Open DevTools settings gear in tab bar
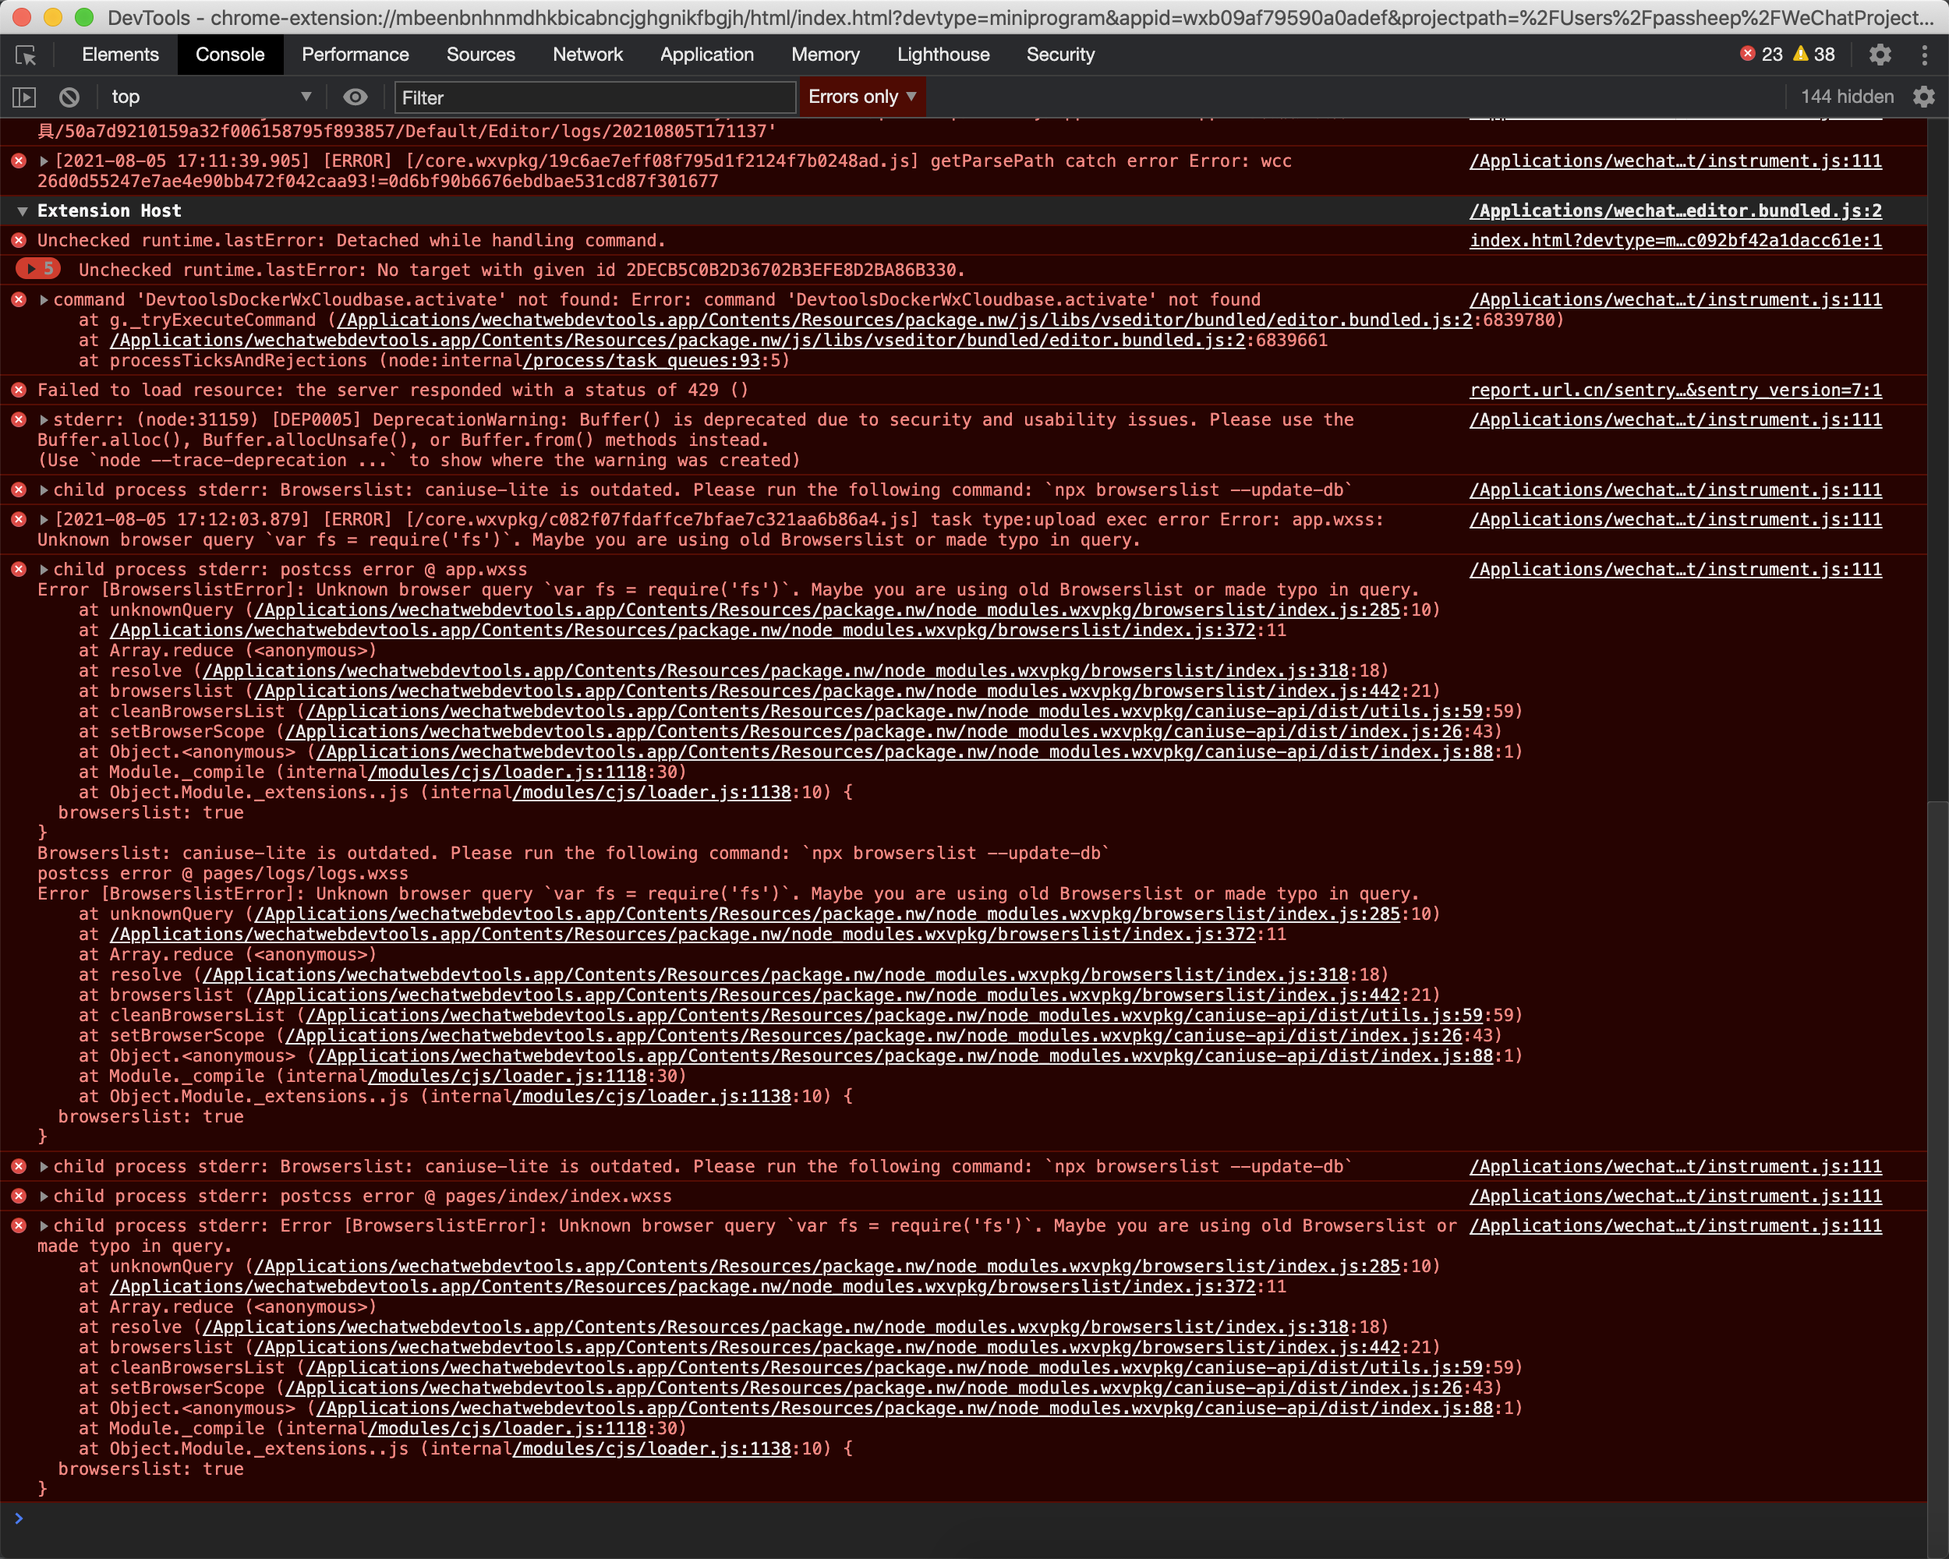 click(x=1880, y=55)
